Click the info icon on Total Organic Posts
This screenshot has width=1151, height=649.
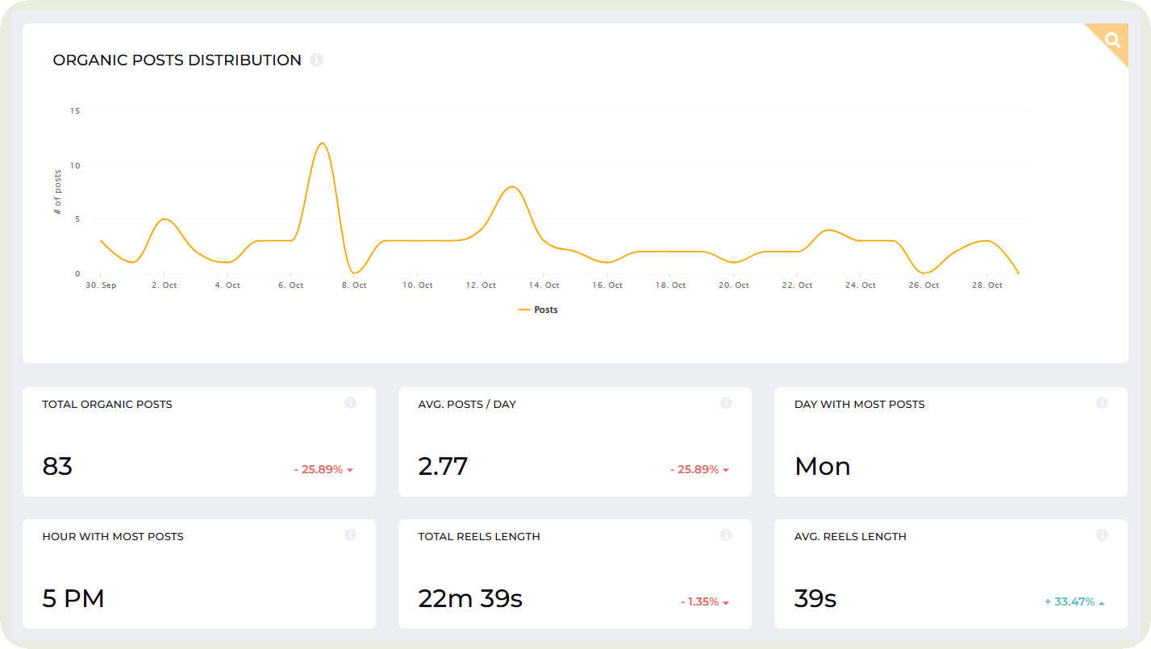tap(351, 401)
